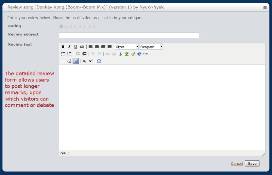The height and width of the screenshot is (175, 272).
Task: Edit HTML source
Action: click(146, 54)
